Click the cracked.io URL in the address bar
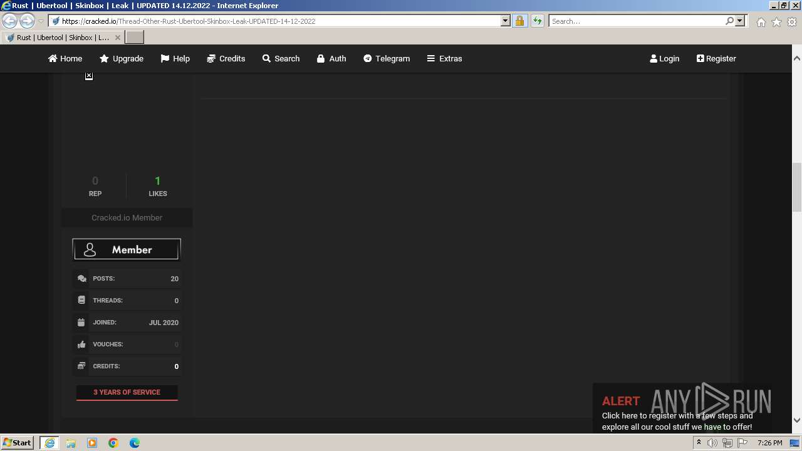Image resolution: width=802 pixels, height=451 pixels. click(x=188, y=21)
